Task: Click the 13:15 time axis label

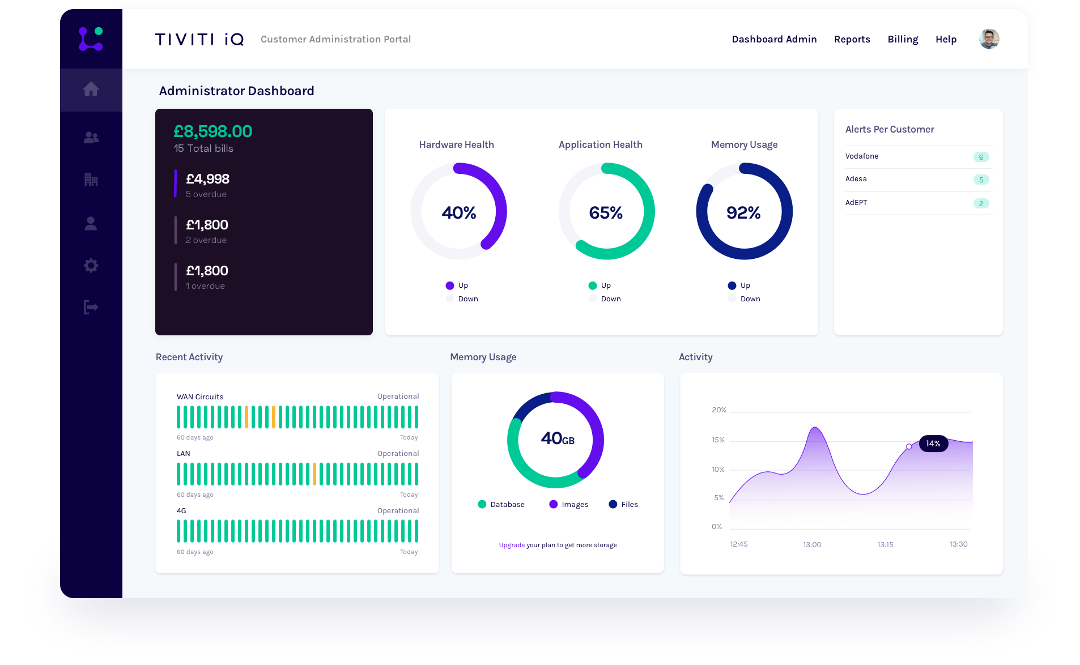Action: 885,544
